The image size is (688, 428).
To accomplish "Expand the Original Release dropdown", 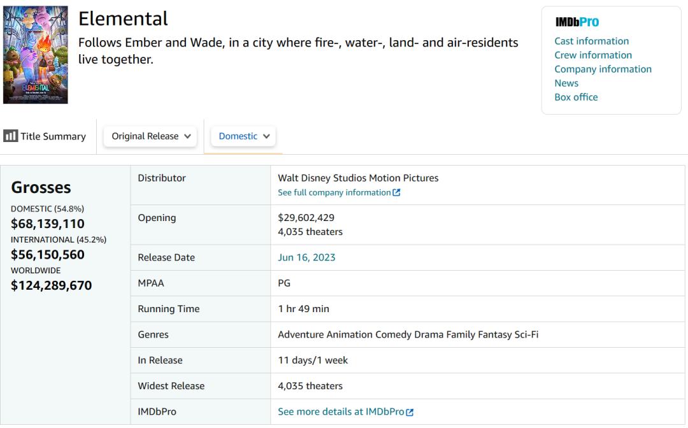I will (150, 136).
